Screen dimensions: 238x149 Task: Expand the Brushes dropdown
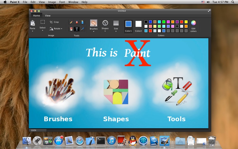(x=93, y=25)
